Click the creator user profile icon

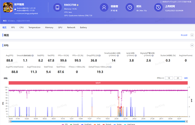click(104, 7)
